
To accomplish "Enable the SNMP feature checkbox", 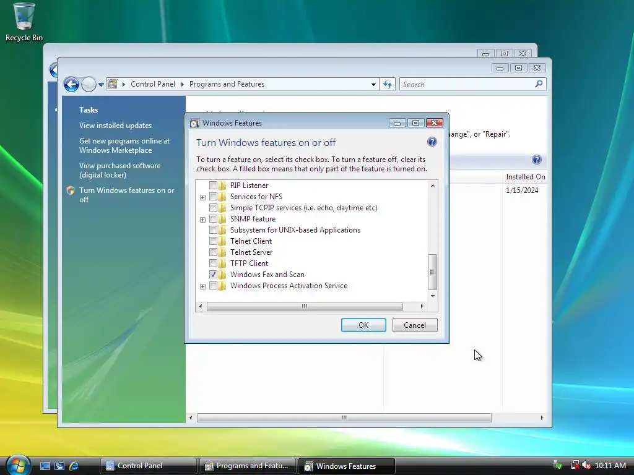I will (213, 218).
